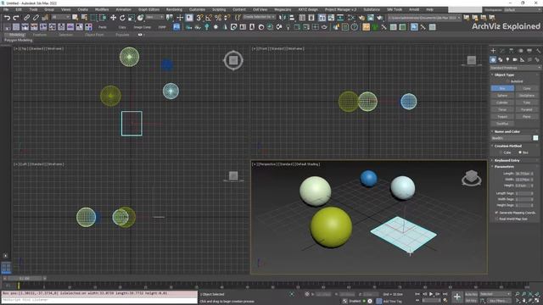Open the selection filter All dropdown
Viewport: 543px width, 305px height.
tap(60, 17)
